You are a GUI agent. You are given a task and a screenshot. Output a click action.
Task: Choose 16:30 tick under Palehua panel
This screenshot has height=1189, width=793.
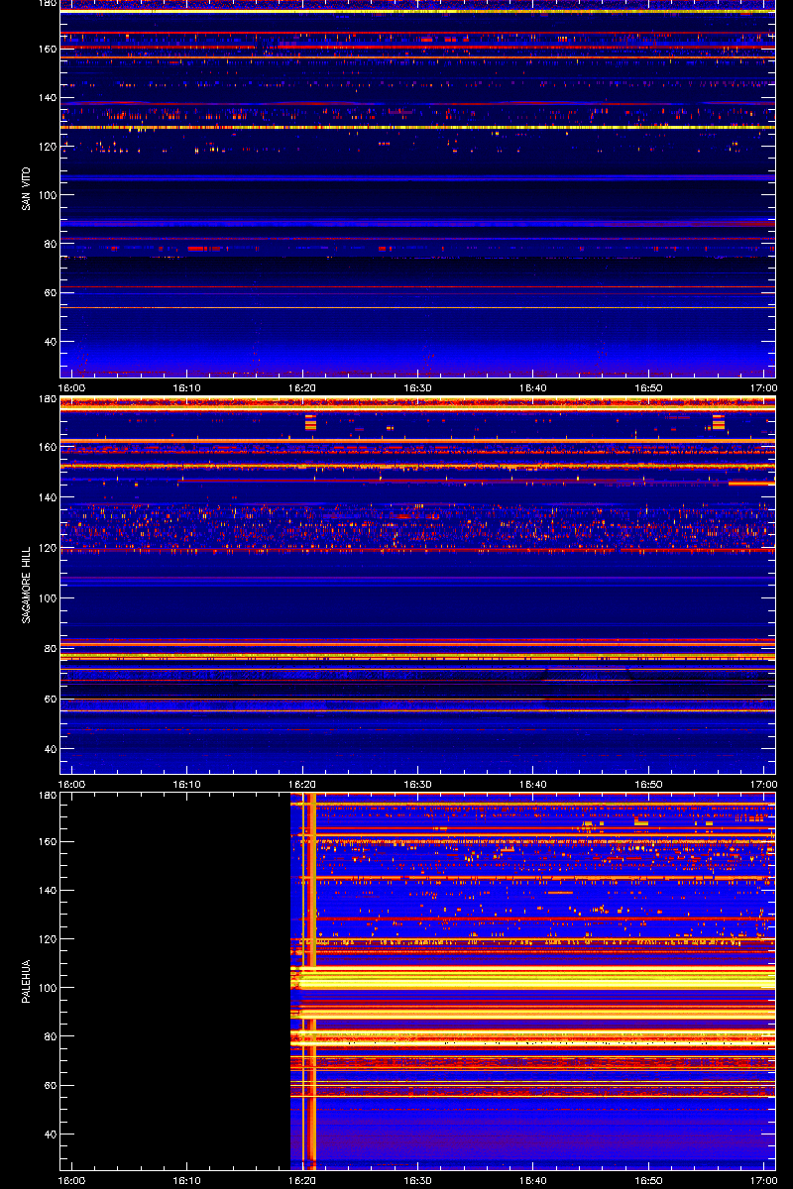[418, 1181]
